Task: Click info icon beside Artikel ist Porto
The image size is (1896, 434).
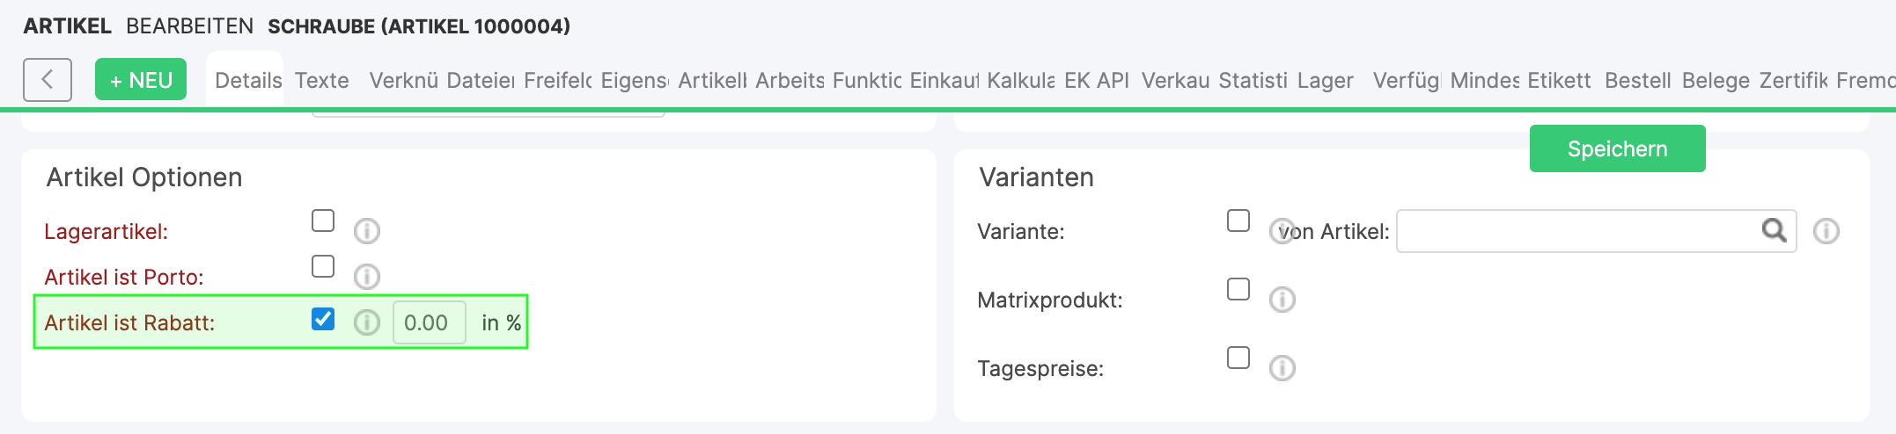Action: point(367,277)
